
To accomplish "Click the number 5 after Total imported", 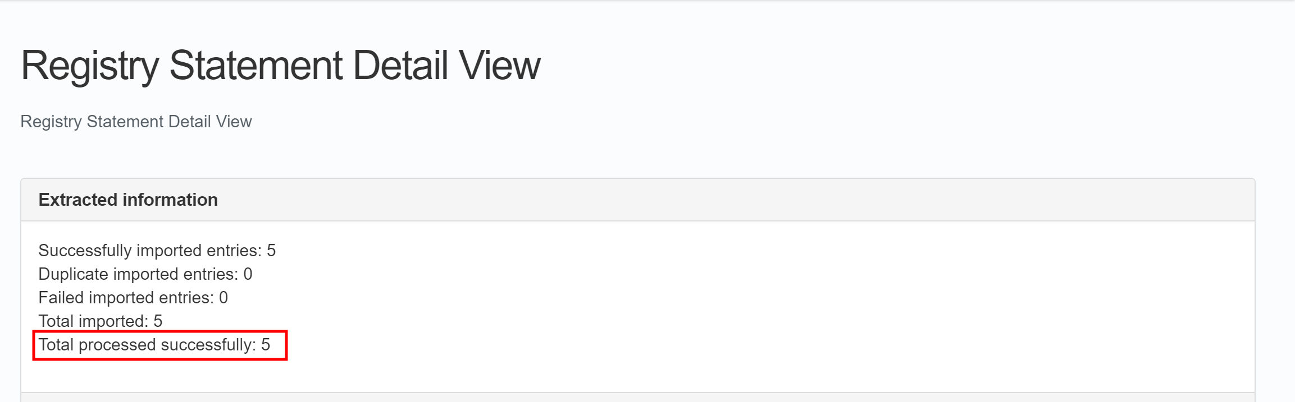I will coord(158,321).
